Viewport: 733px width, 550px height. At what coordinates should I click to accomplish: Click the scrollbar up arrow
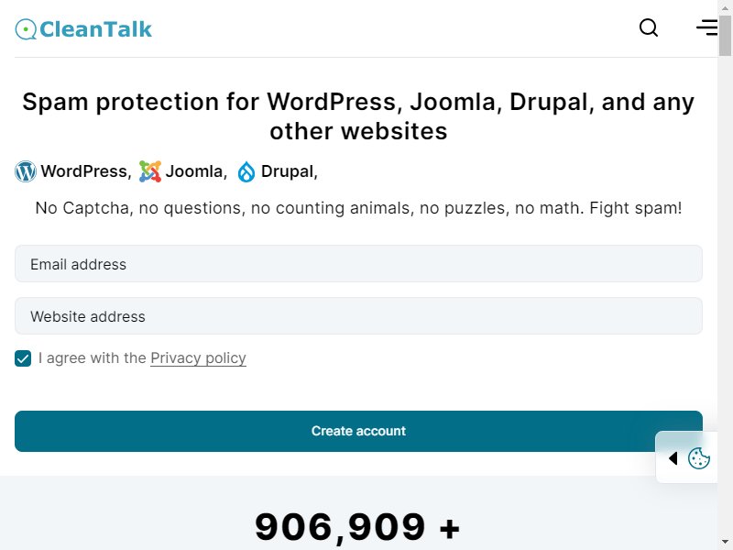coord(725,7)
